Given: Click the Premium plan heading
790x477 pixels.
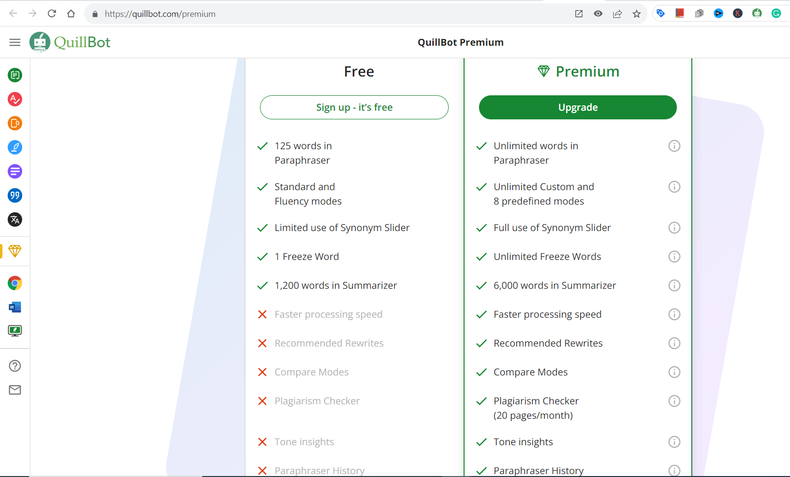Looking at the screenshot, I should [579, 71].
